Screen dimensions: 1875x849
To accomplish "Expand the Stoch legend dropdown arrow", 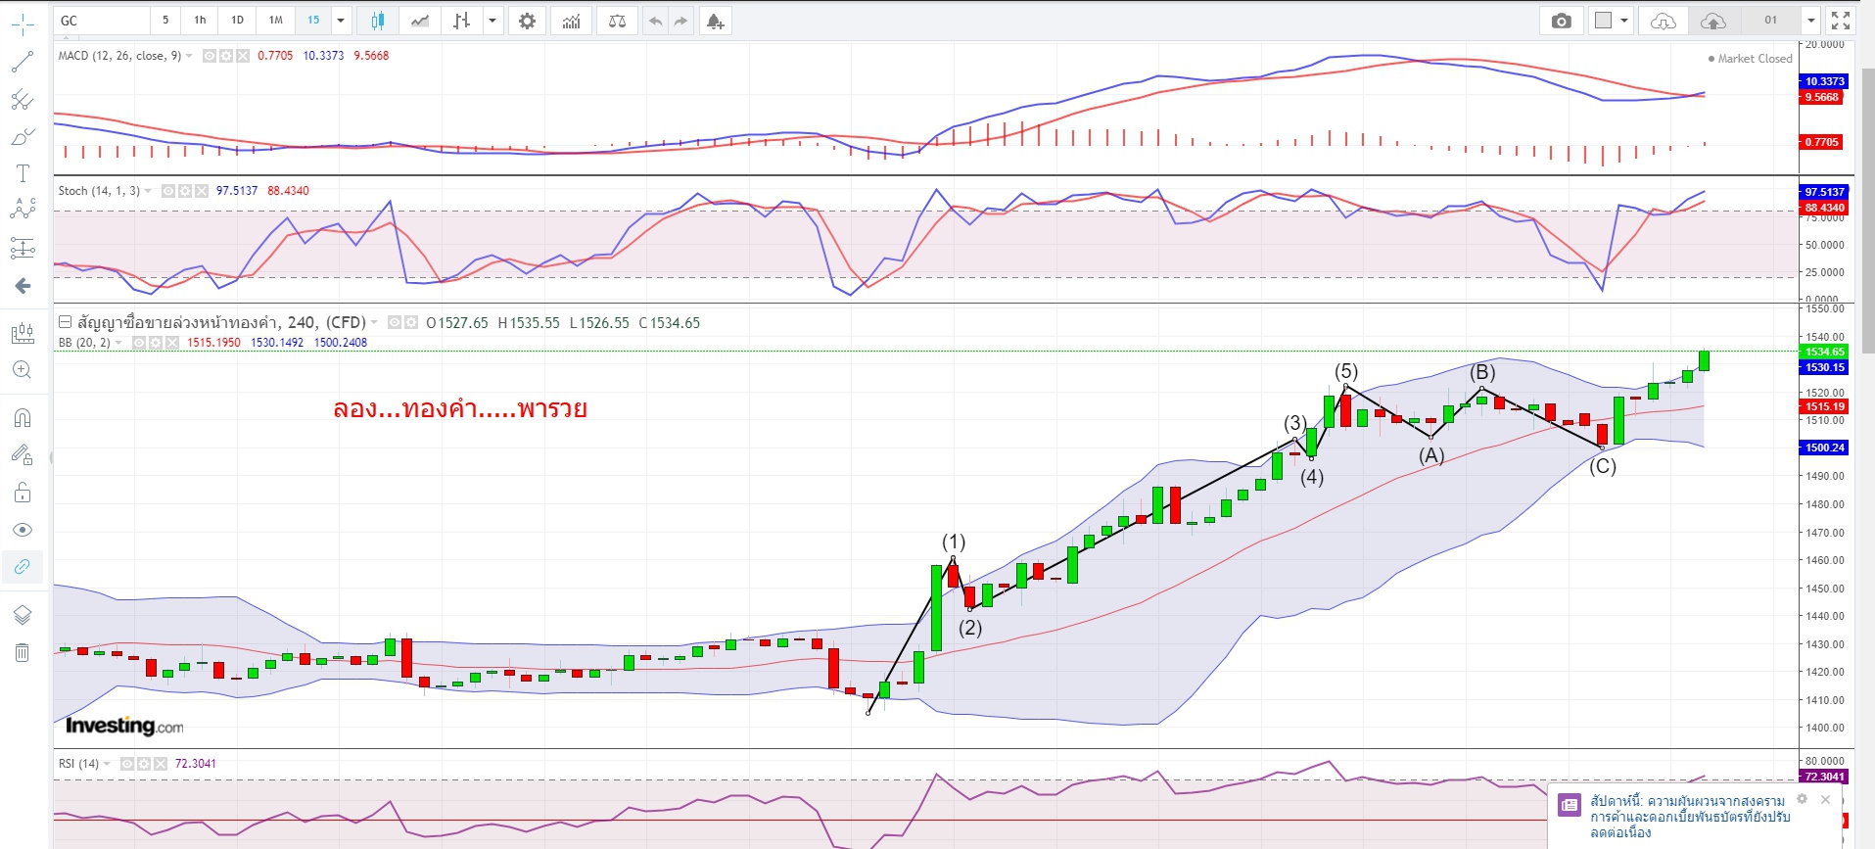I will [149, 191].
